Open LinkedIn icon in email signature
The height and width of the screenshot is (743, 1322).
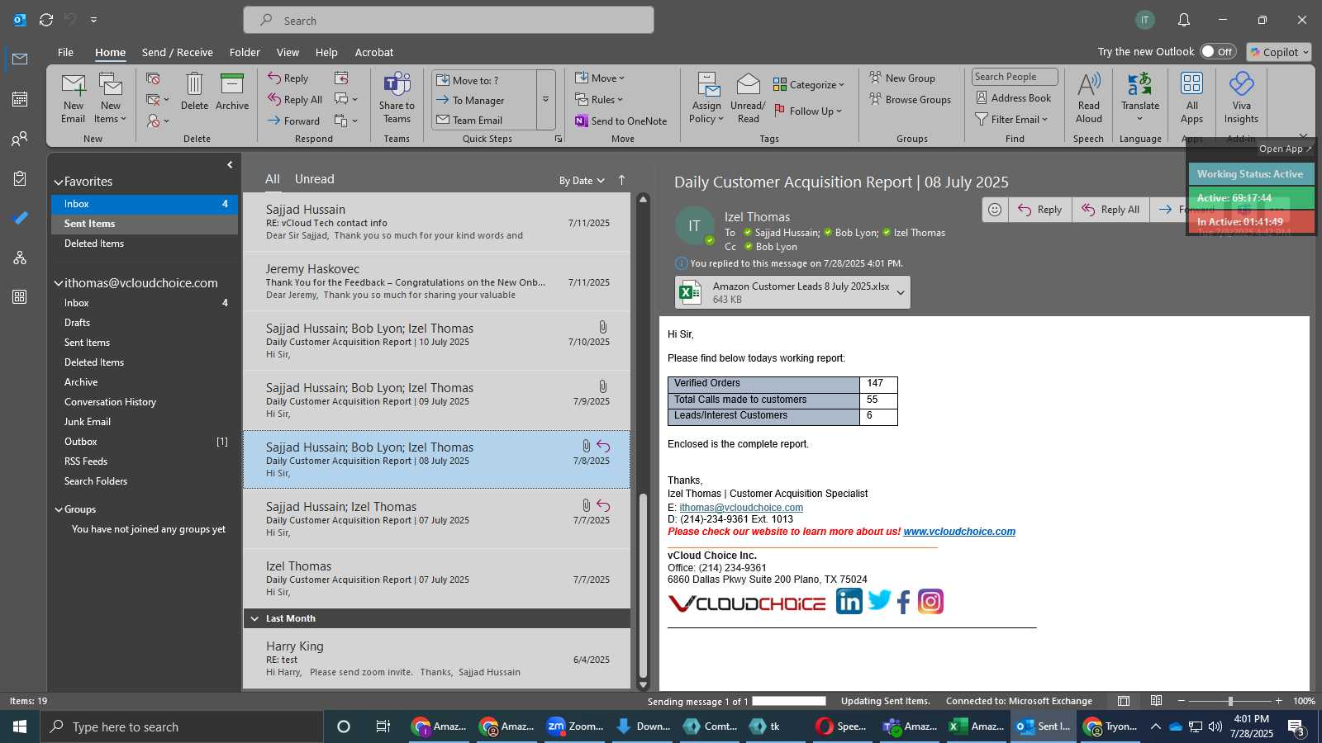click(849, 601)
